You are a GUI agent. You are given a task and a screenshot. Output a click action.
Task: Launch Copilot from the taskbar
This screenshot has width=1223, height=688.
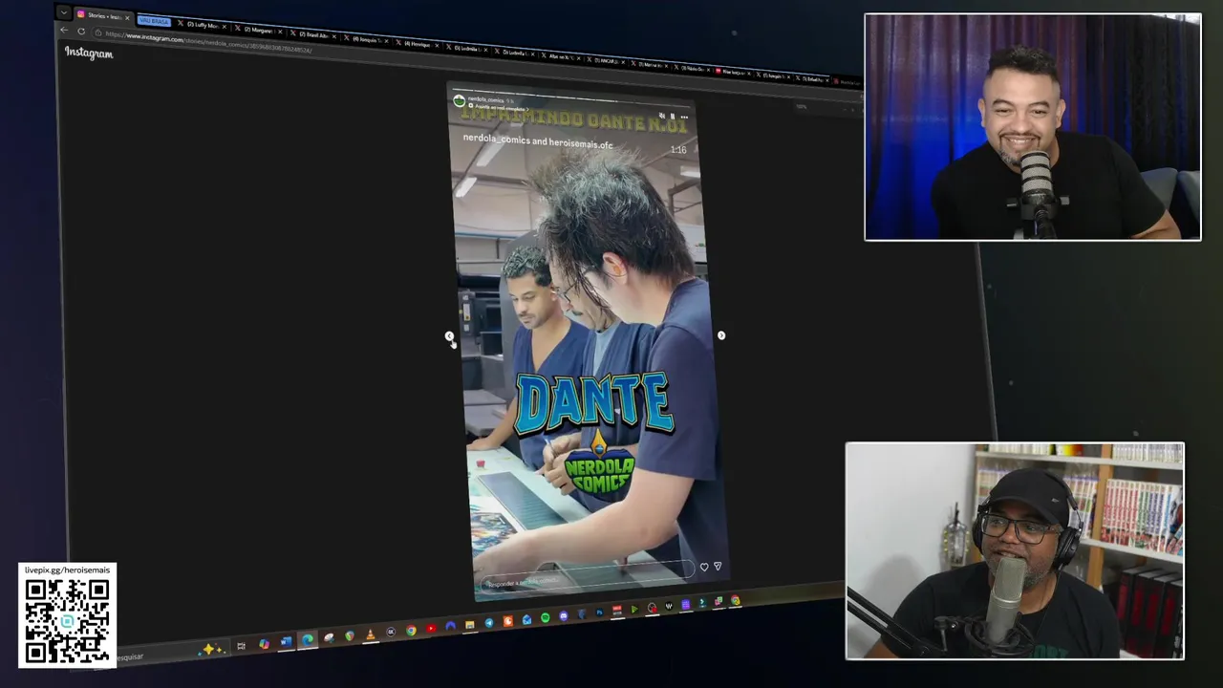click(x=264, y=644)
